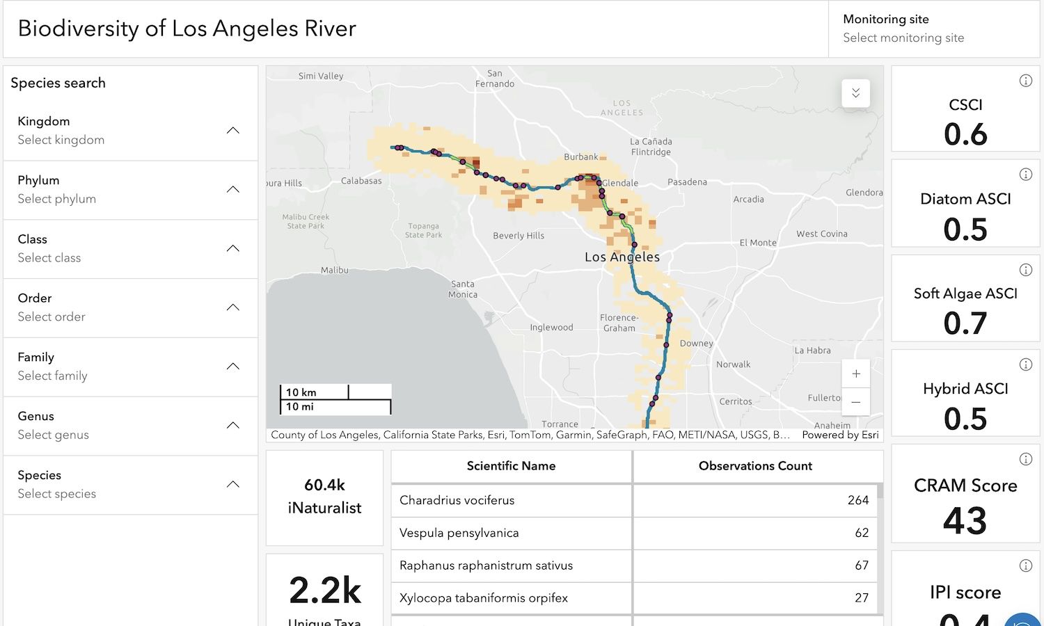Open the Order selector chevron
The height and width of the screenshot is (626, 1044).
(233, 307)
